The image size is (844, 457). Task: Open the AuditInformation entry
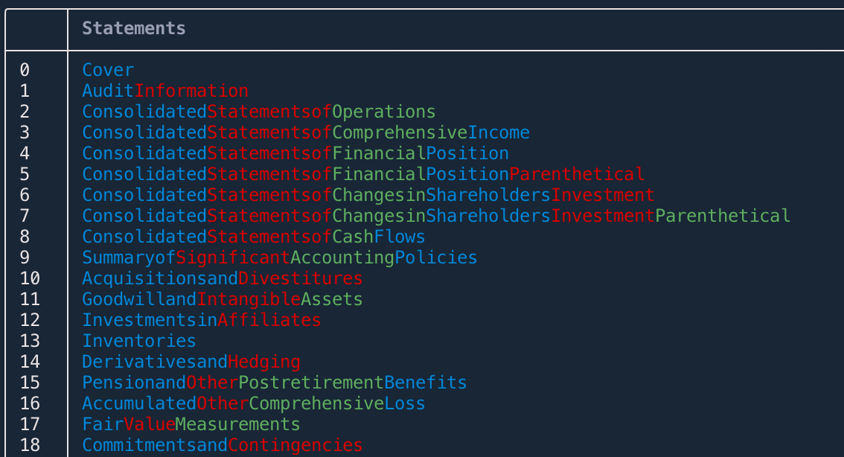coord(164,90)
